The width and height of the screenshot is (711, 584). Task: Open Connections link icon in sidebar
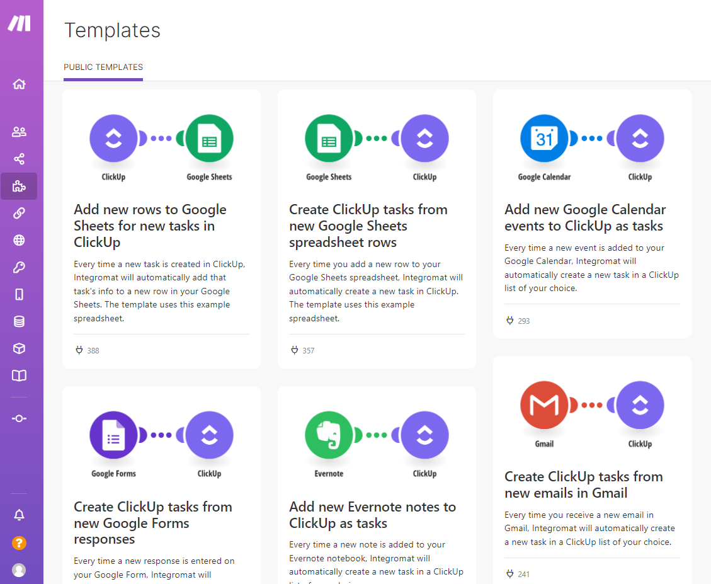[x=19, y=213]
